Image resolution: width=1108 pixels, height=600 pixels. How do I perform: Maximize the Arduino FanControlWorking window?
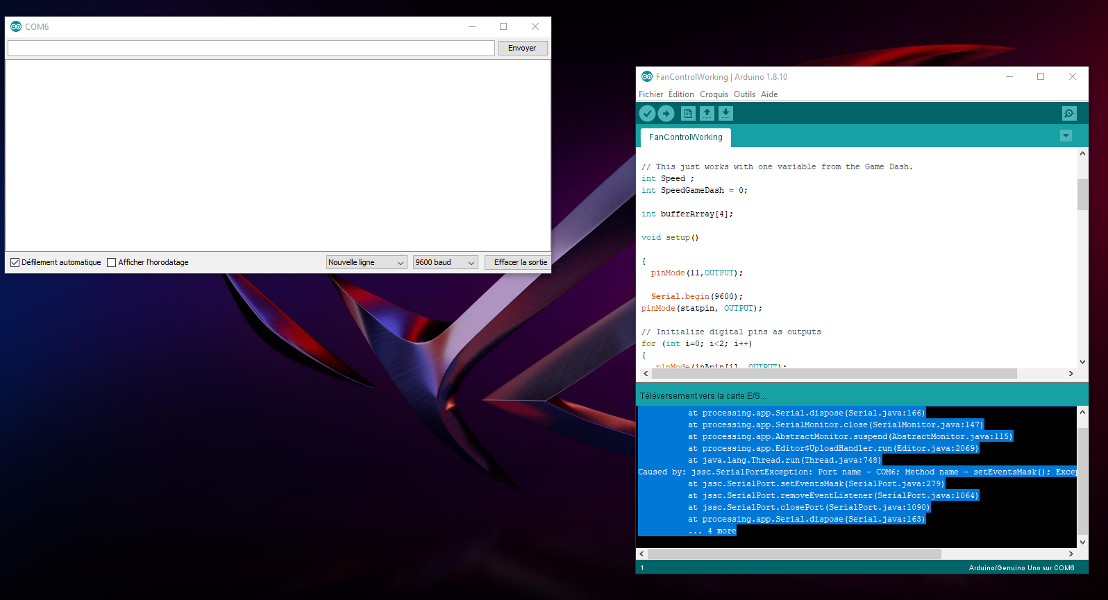pyautogui.click(x=1040, y=76)
